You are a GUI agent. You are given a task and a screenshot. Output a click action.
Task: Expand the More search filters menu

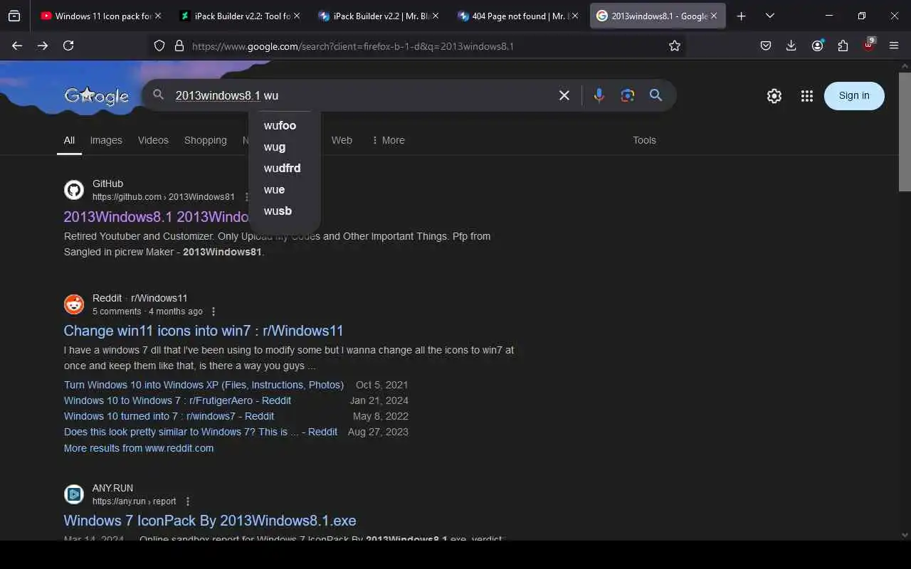(x=388, y=140)
